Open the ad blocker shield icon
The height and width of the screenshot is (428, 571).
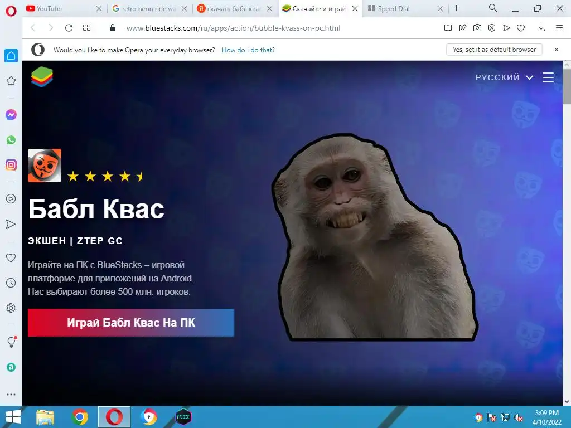point(492,28)
